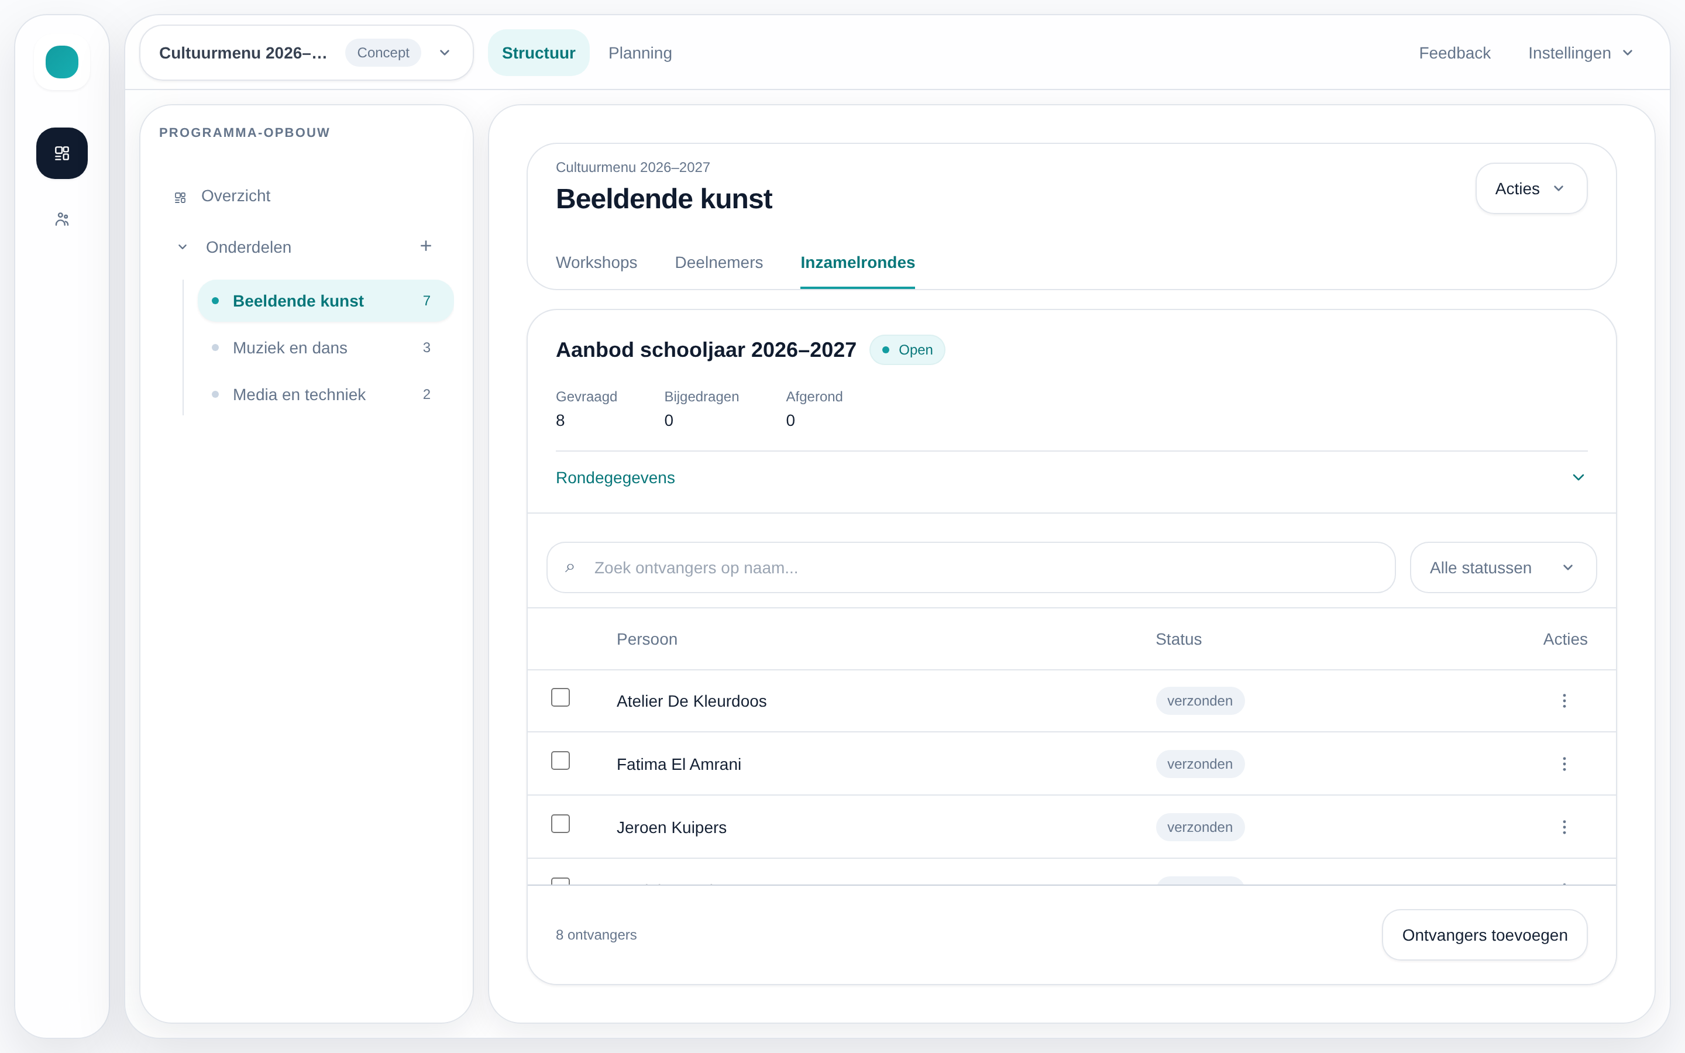Image resolution: width=1685 pixels, height=1053 pixels.
Task: Switch to the Structuur tab
Action: (538, 53)
